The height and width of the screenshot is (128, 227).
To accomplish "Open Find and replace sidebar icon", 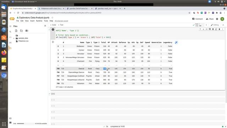I will pos(10,32).
